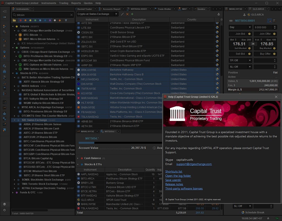Switch to the Trade Blotter tab
Image resolution: width=282 pixels, height=221 pixels.
click(164, 9)
